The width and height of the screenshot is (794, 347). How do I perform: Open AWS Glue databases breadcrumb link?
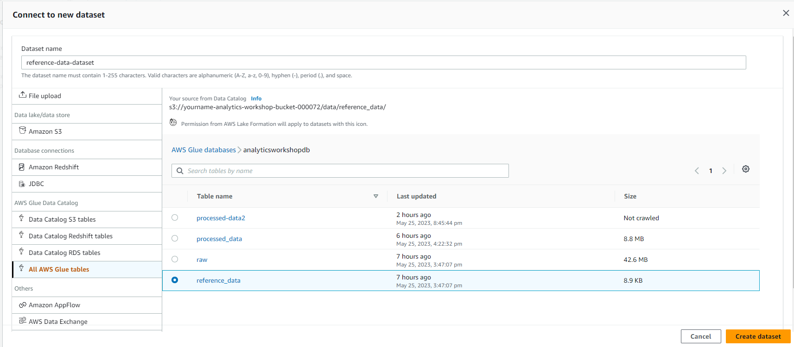(x=203, y=150)
